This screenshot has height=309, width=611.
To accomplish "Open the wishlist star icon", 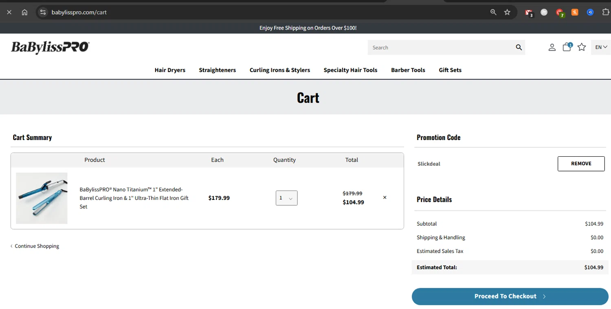I will [582, 47].
